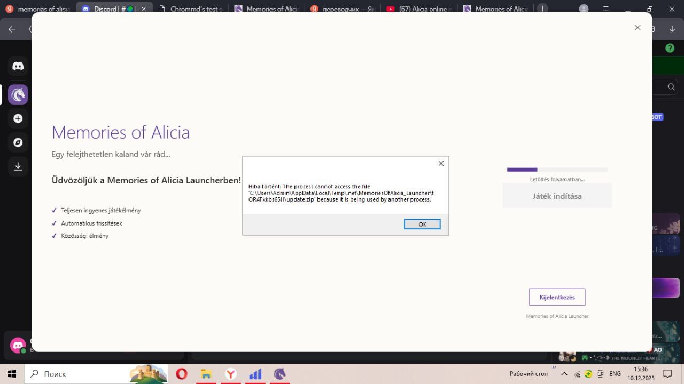Open a new browser tab with plus
The height and width of the screenshot is (384, 684).
click(542, 9)
